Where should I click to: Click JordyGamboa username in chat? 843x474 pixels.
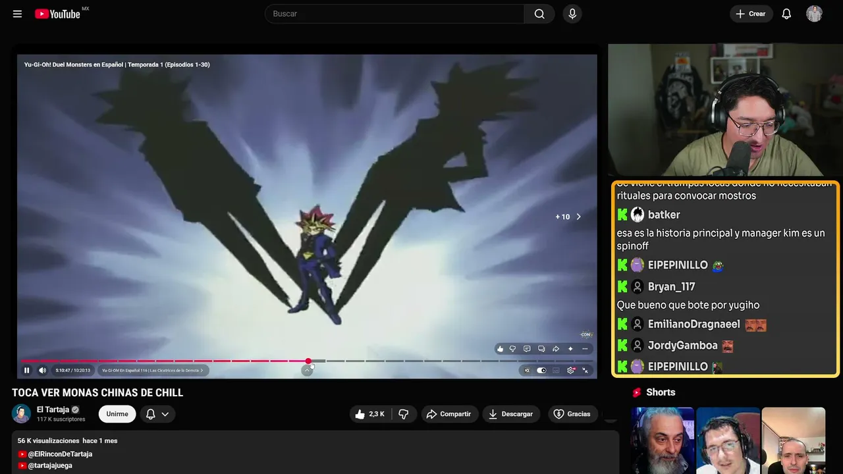683,346
